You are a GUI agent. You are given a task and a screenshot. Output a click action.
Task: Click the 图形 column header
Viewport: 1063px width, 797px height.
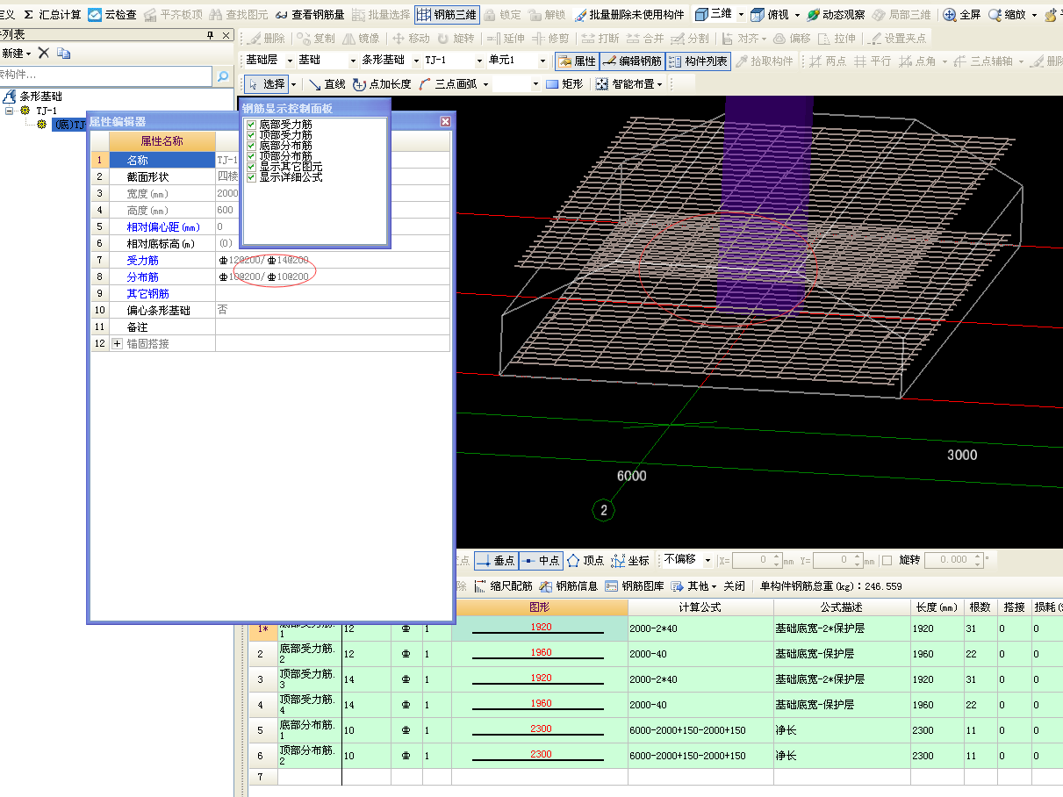pos(540,607)
